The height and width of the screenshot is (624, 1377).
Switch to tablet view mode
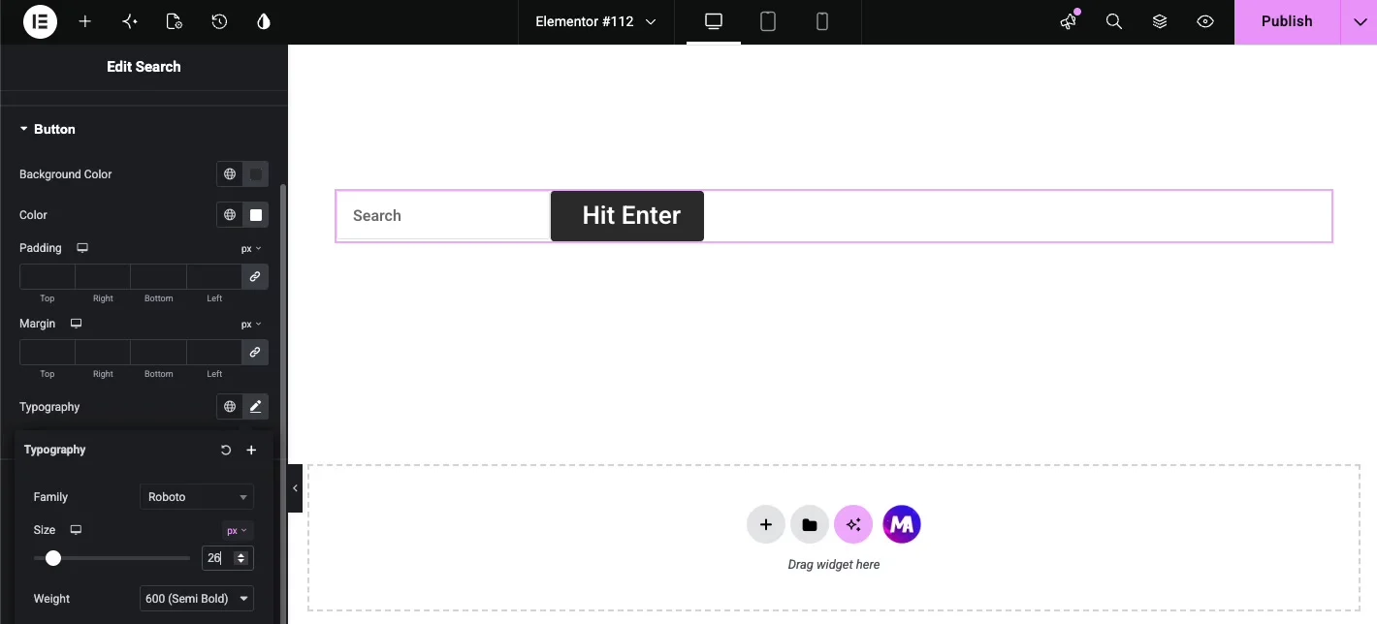pyautogui.click(x=768, y=21)
